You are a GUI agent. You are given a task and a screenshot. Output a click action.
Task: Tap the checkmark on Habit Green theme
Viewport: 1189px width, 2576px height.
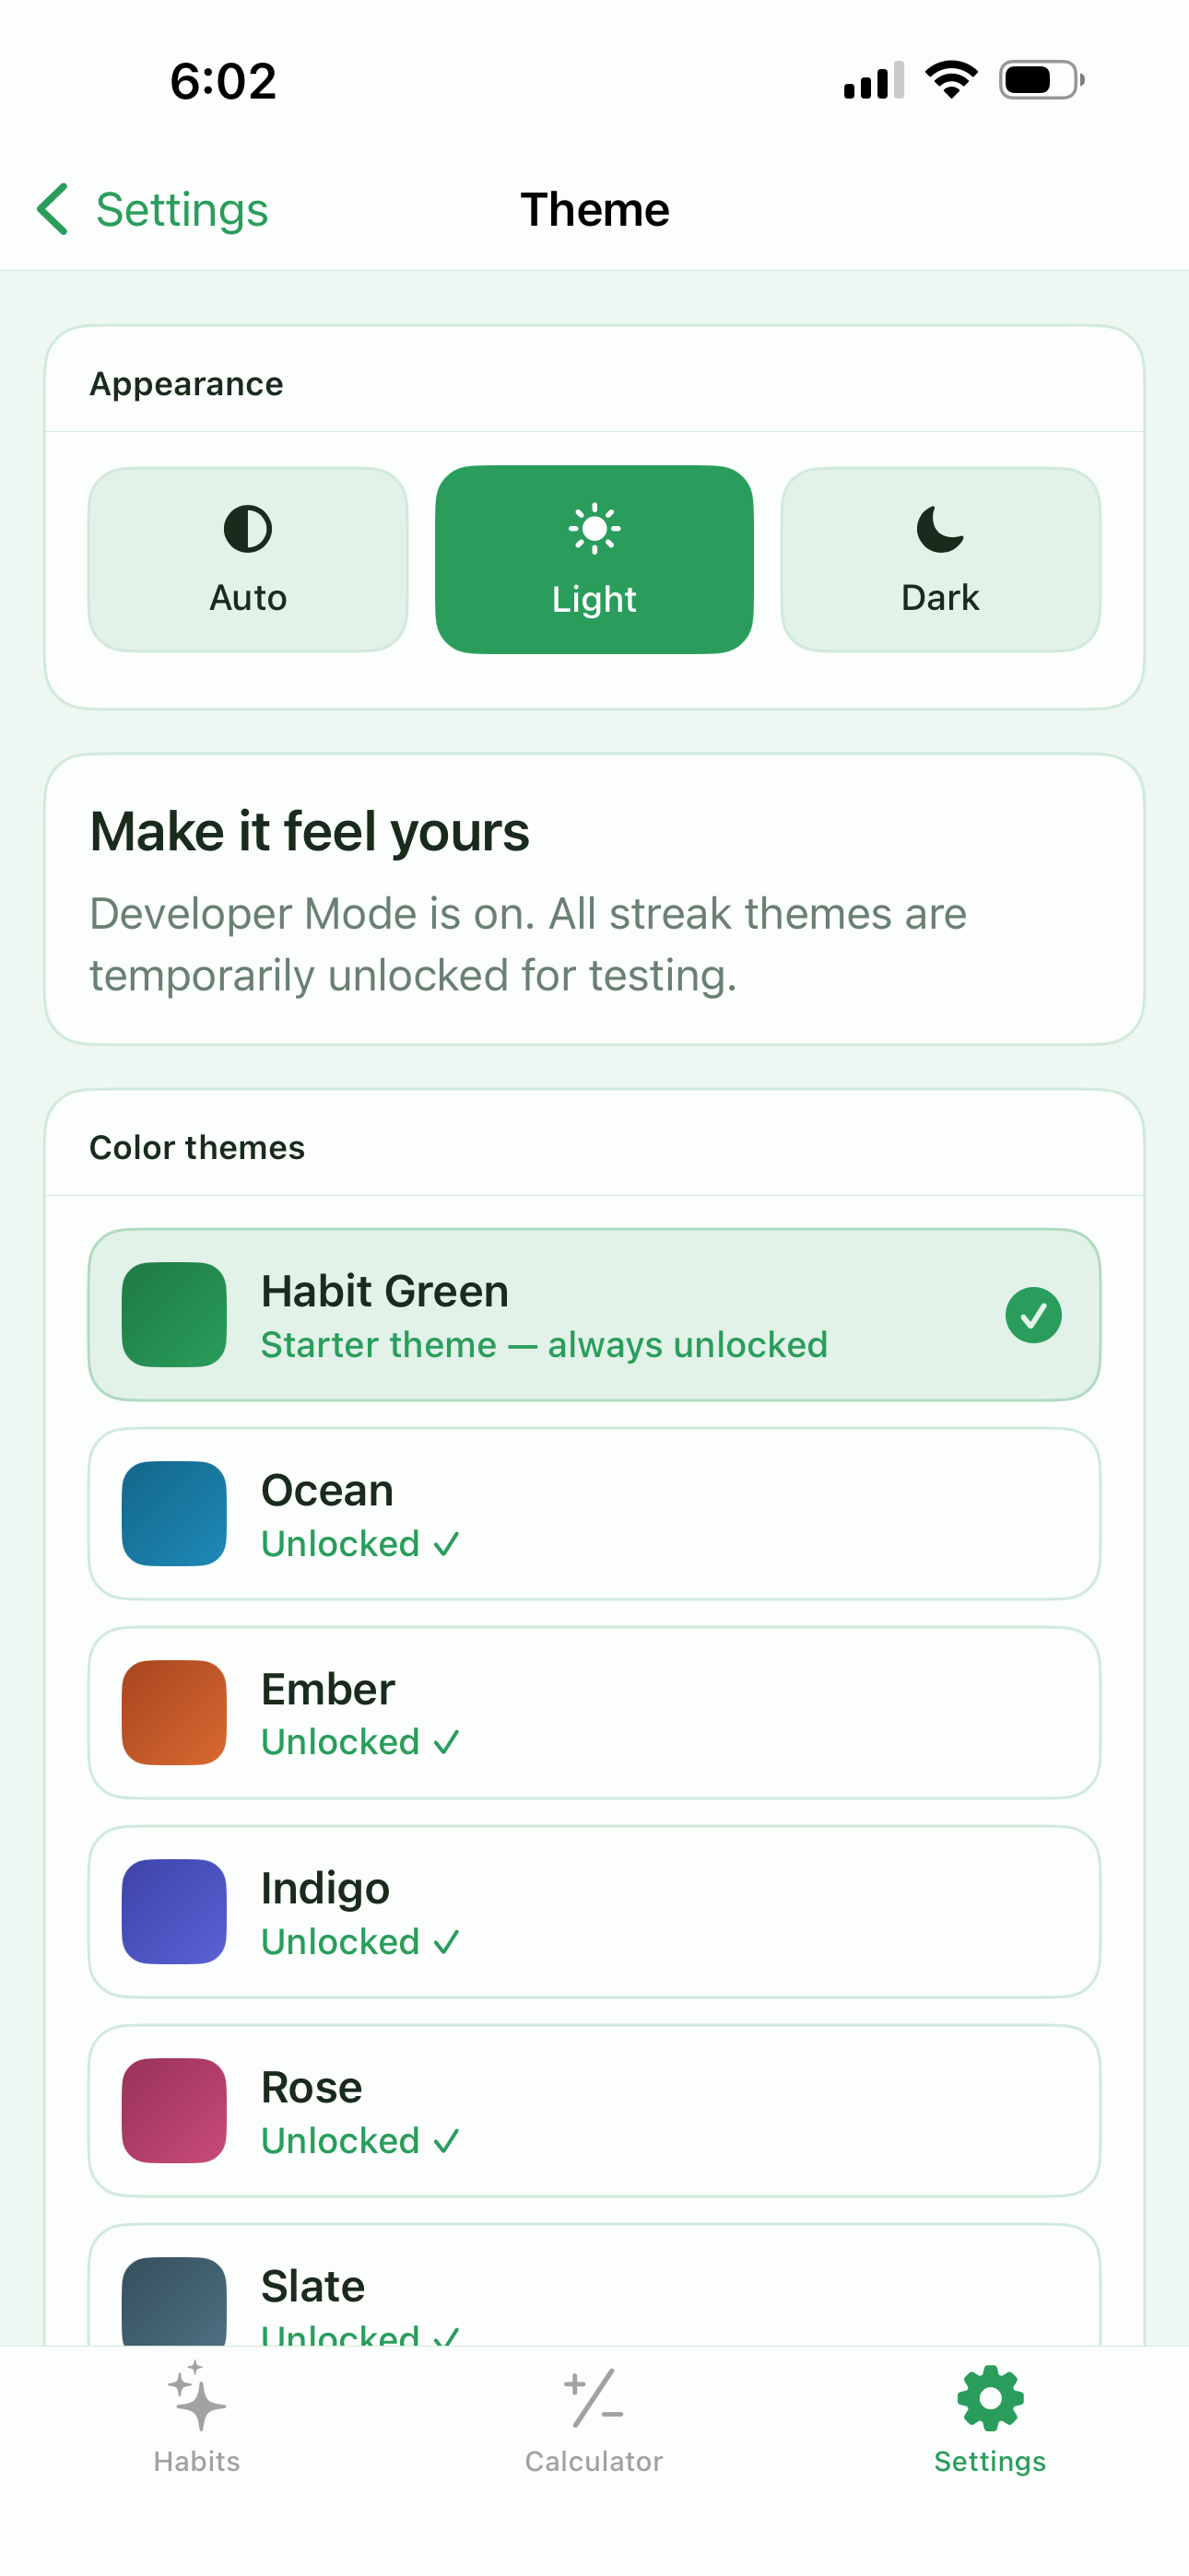pyautogui.click(x=1033, y=1315)
